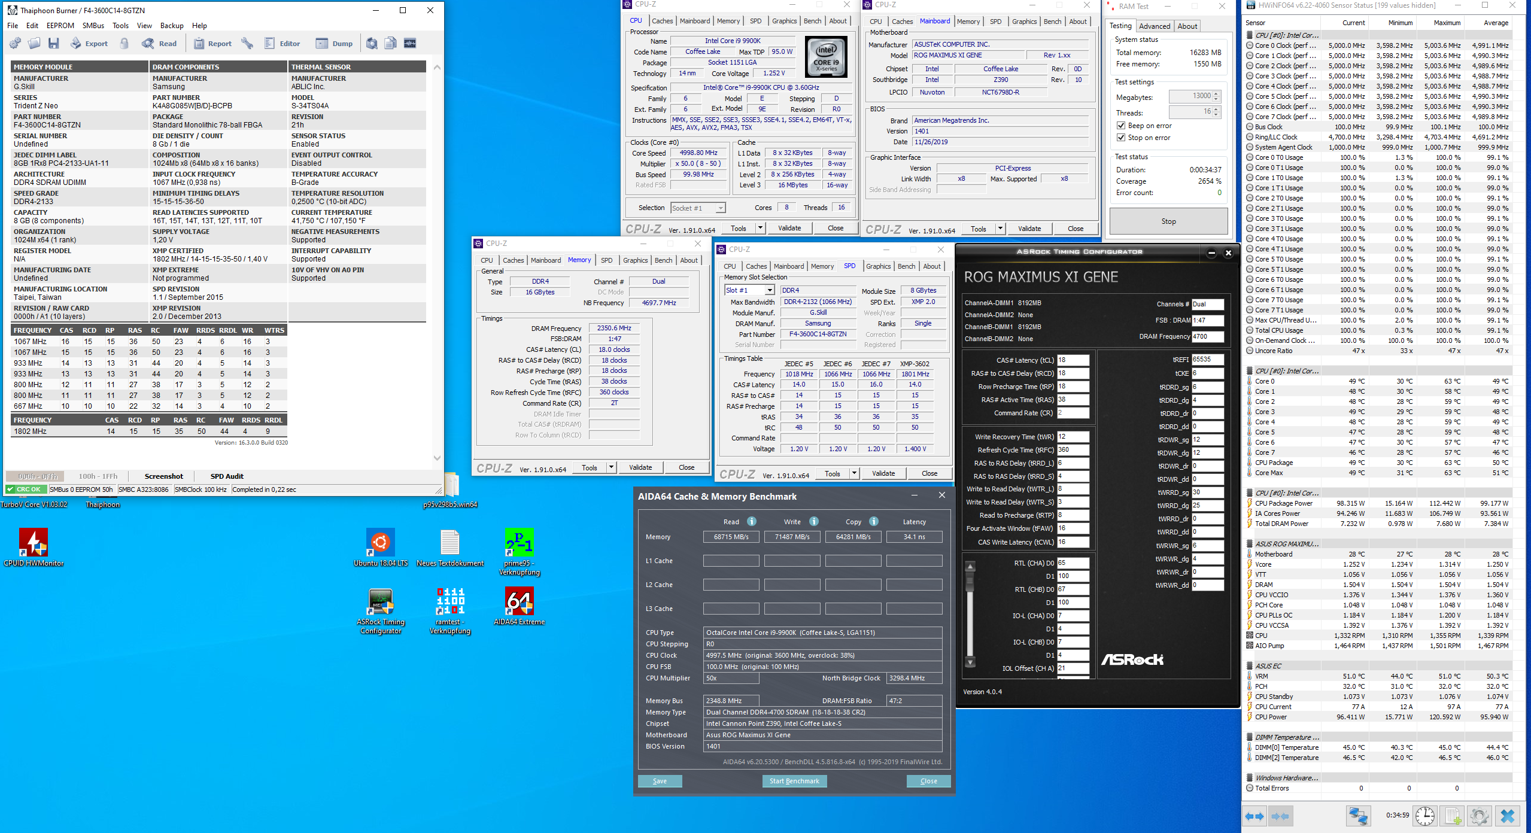
Task: Open Slot #1 memory slot dropdown
Action: (x=770, y=290)
